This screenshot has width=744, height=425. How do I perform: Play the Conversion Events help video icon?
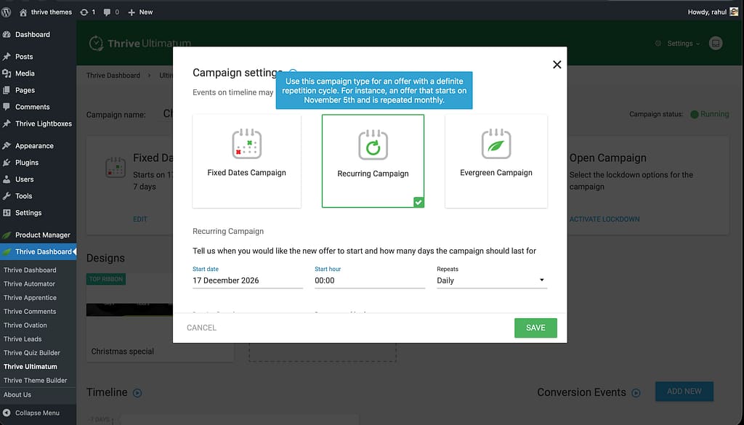point(636,393)
